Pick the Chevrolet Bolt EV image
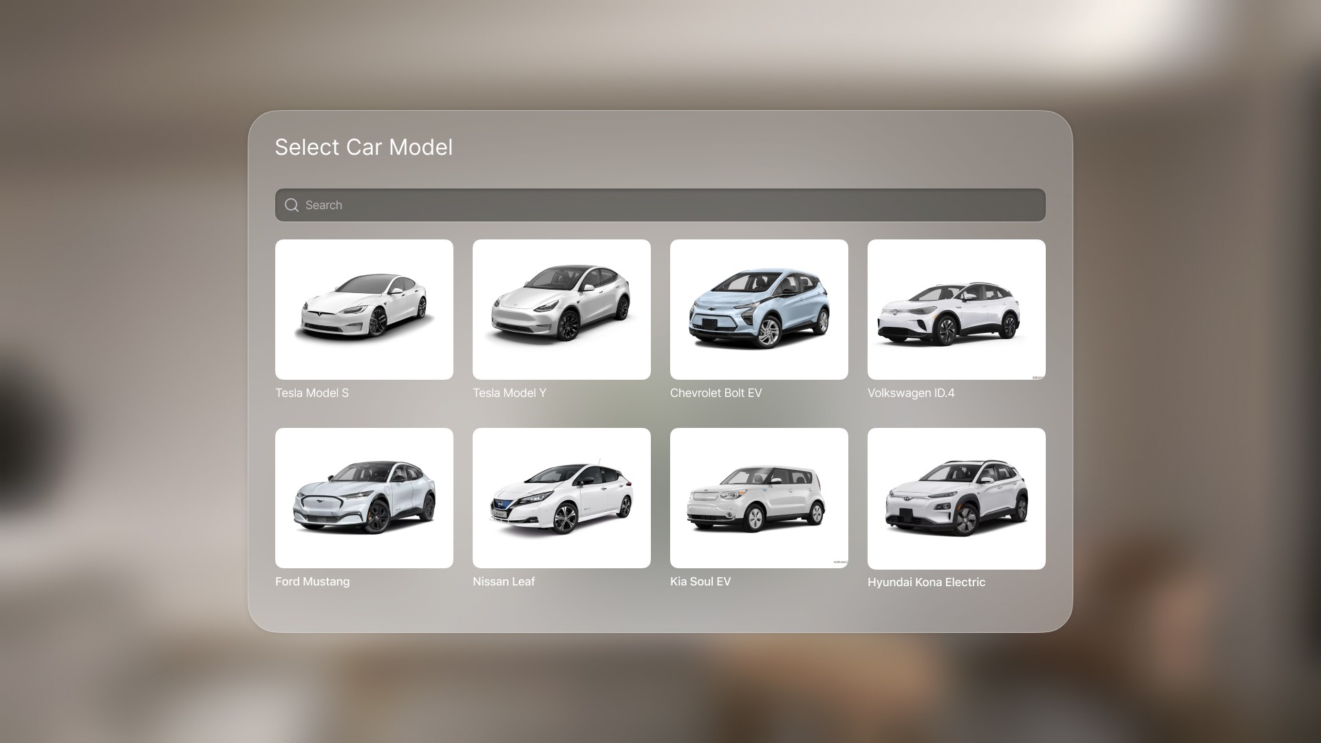Image resolution: width=1321 pixels, height=743 pixels. click(x=759, y=310)
